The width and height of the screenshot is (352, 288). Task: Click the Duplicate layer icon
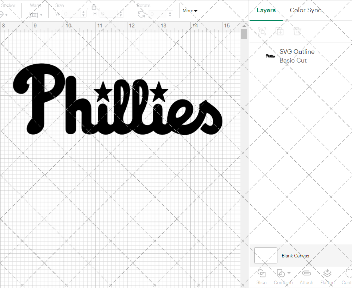[280, 31]
